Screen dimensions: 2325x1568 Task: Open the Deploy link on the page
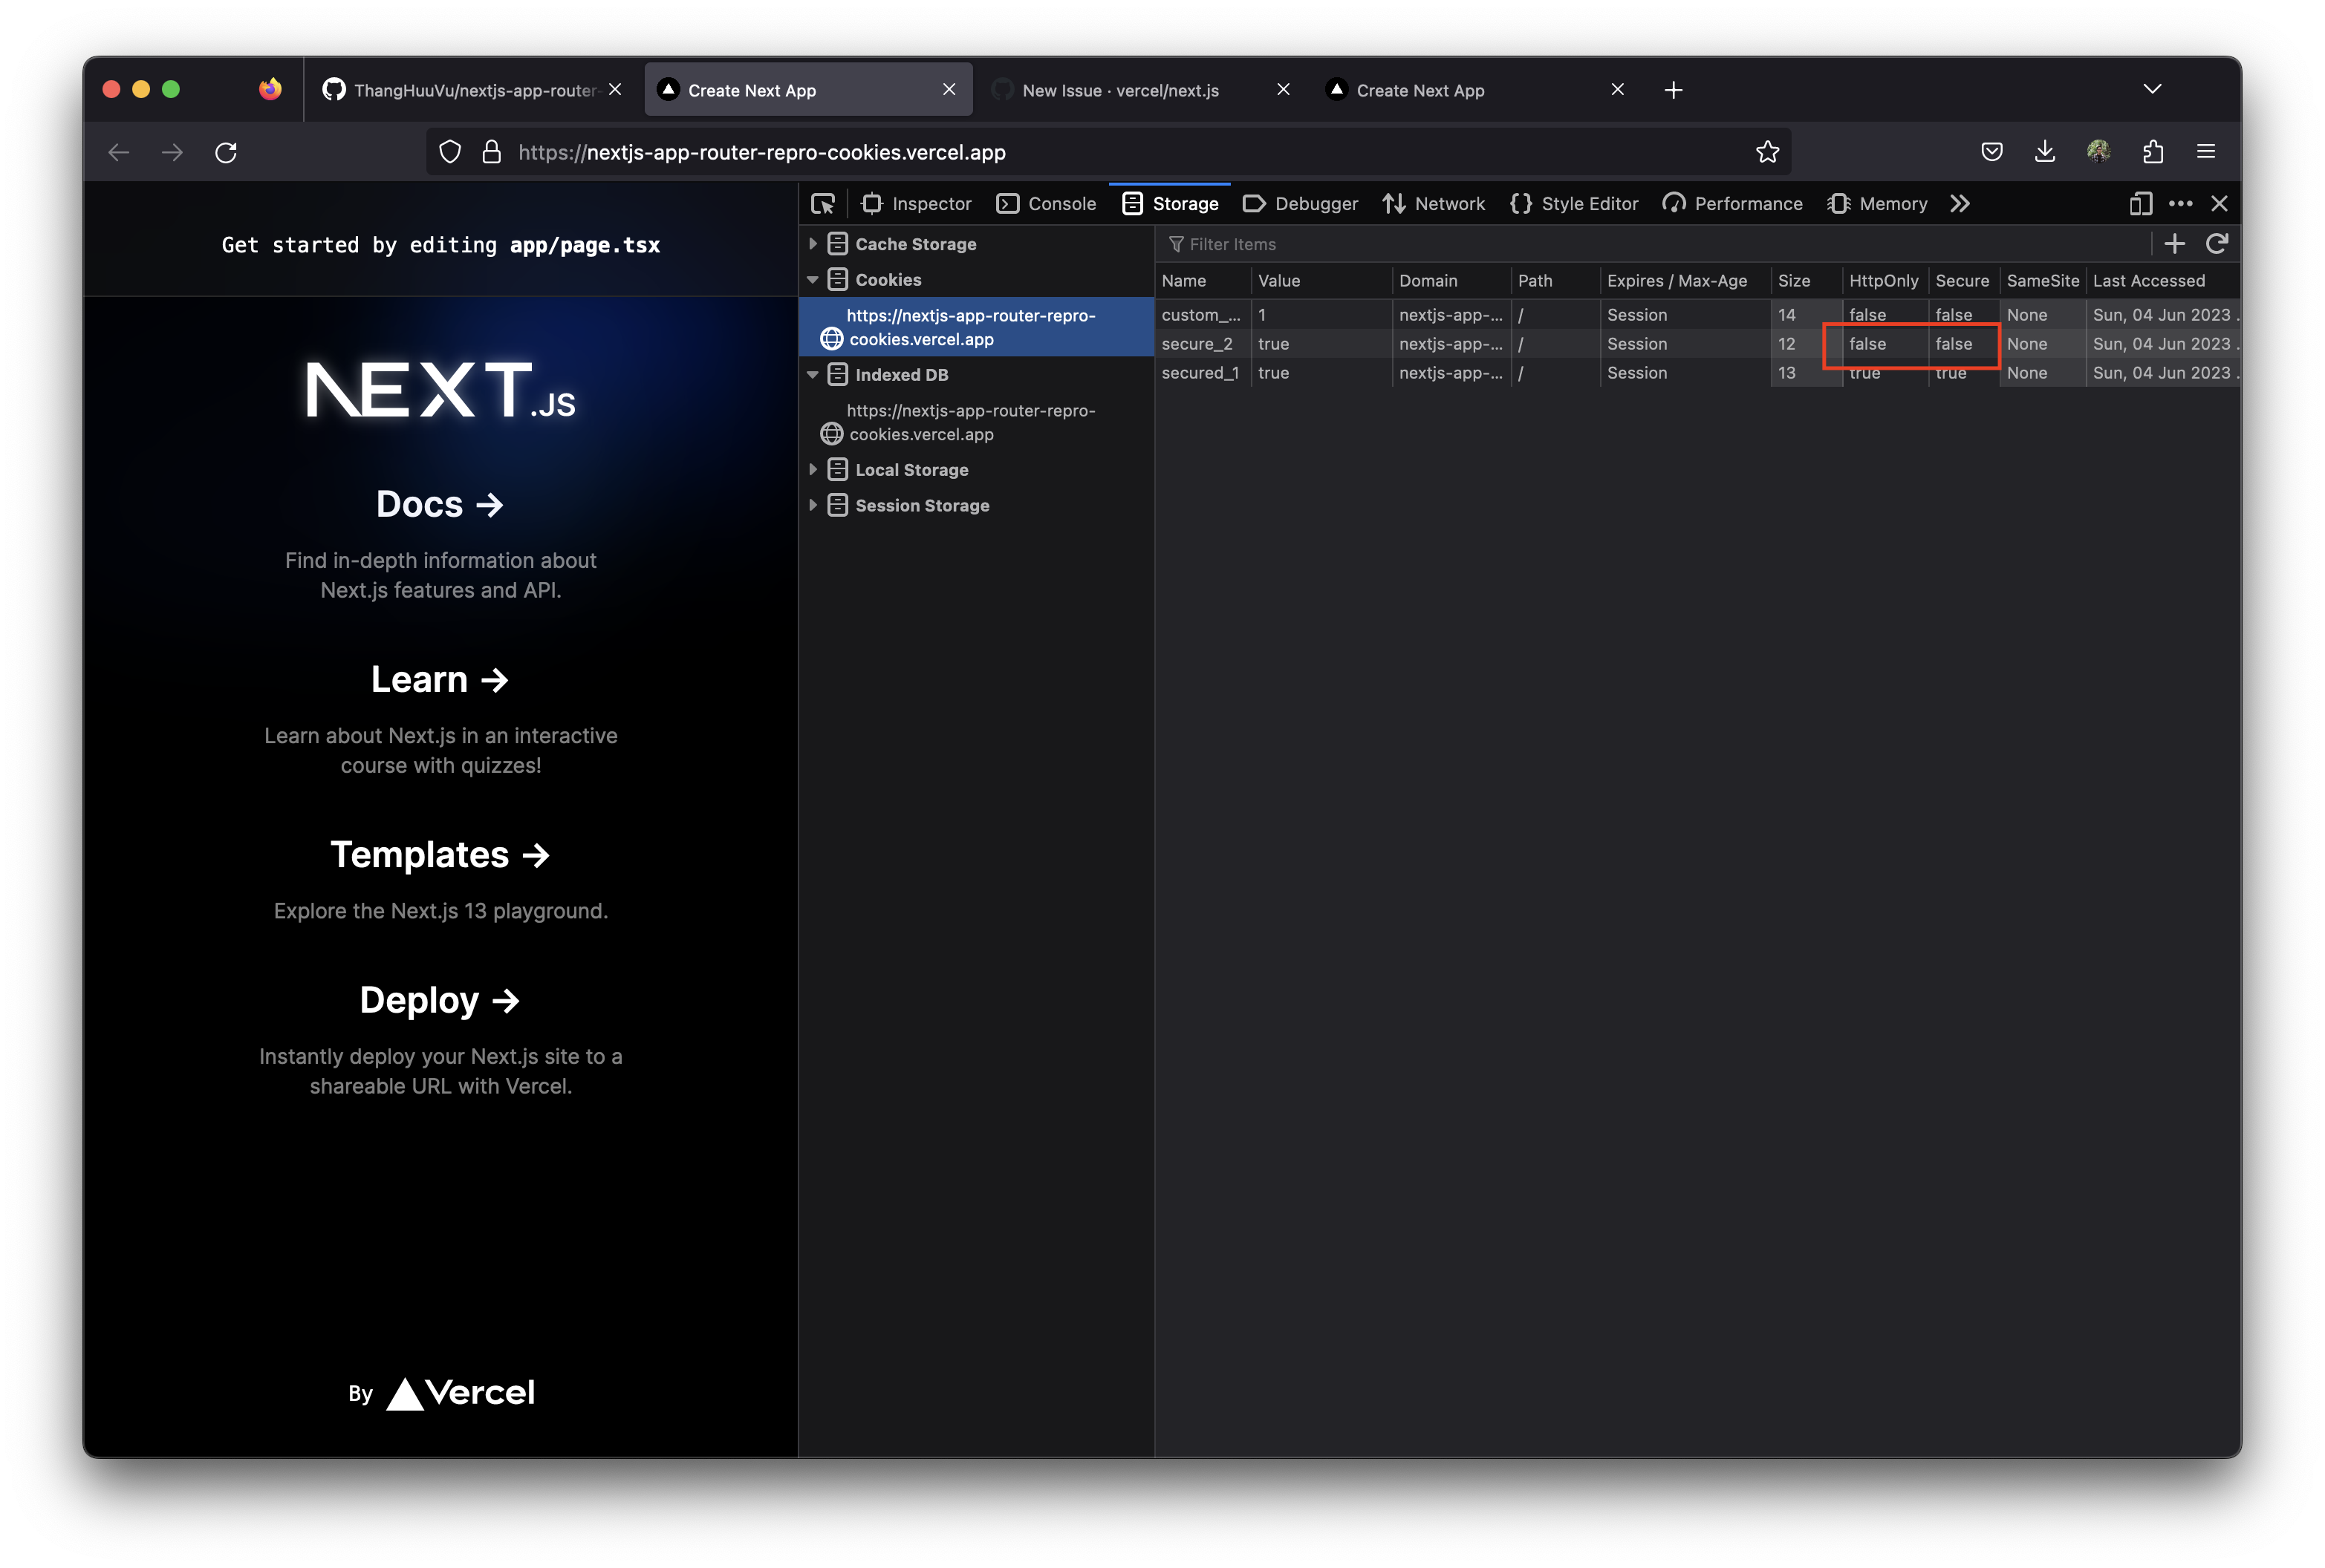click(440, 1000)
